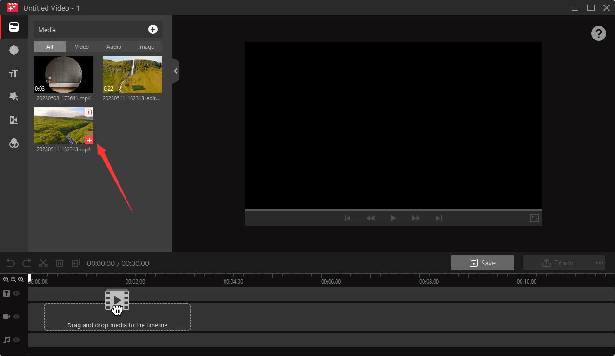The height and width of the screenshot is (356, 615).
Task: Open the Filters panel
Action: pos(13,142)
